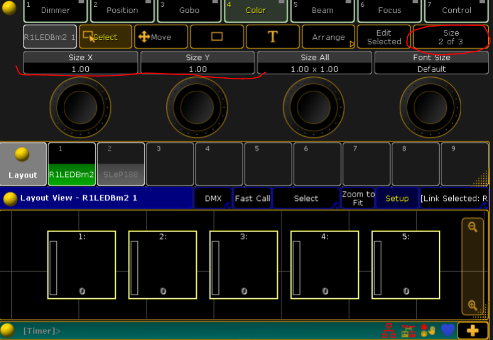Open the Position preset type
This screenshot has height=340, width=493.
[x=122, y=11]
